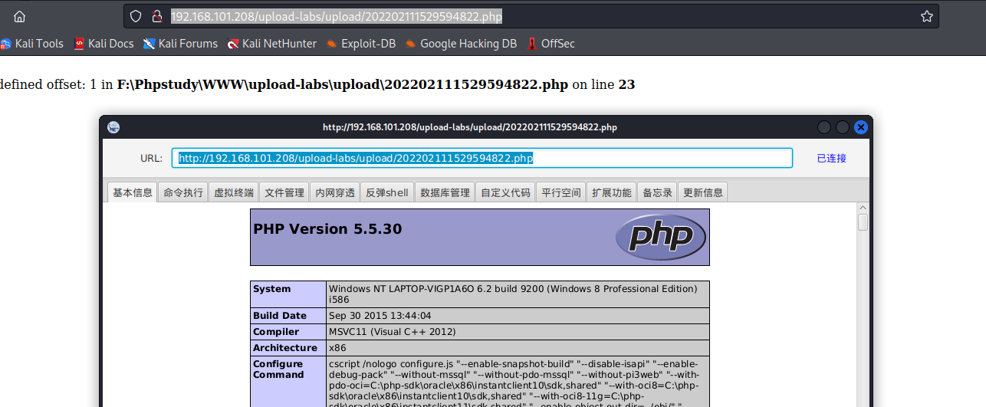The image size is (986, 407).
Task: Maximize the webshell client window
Action: 843,127
